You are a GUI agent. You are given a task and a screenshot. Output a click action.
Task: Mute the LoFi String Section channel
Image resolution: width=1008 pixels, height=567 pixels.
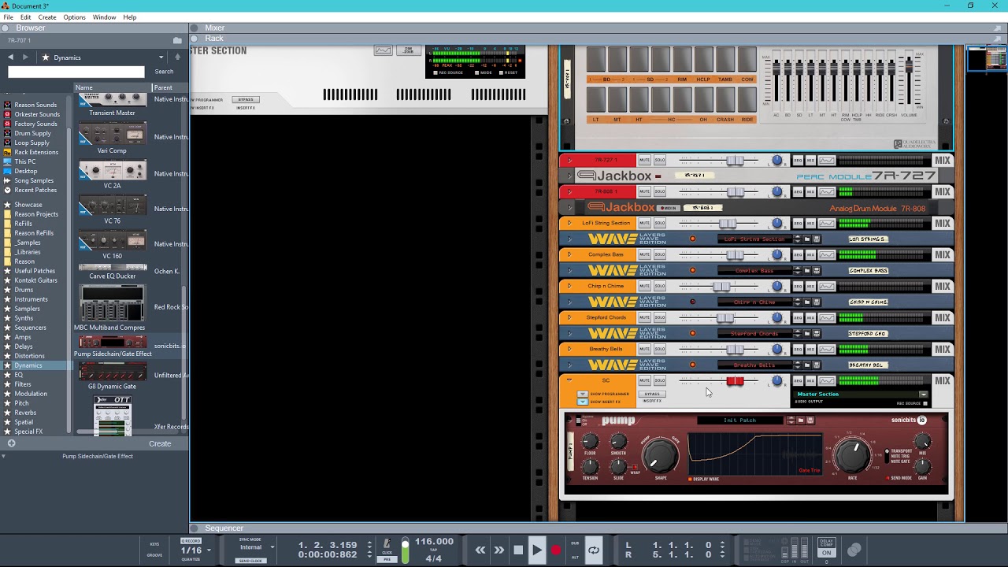[x=644, y=223]
